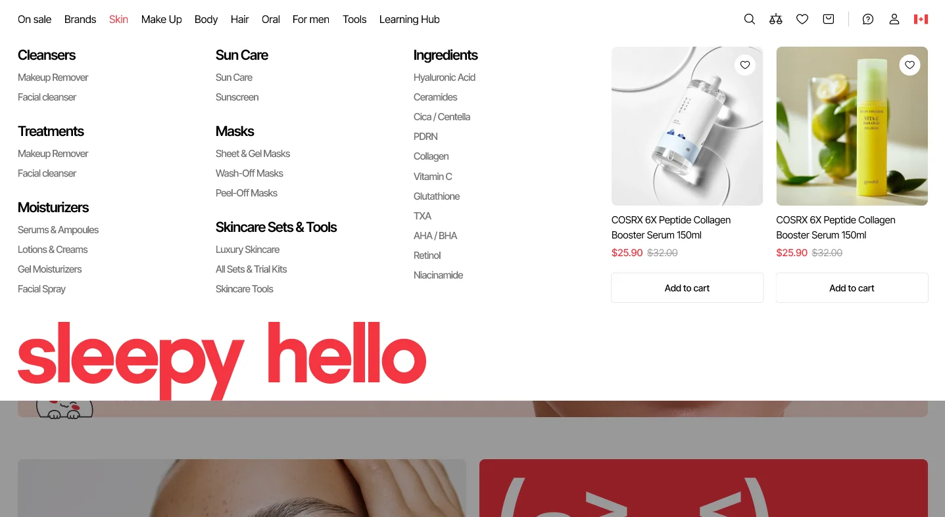Open Sheet & Gel Masks category
The height and width of the screenshot is (517, 945).
pos(253,154)
